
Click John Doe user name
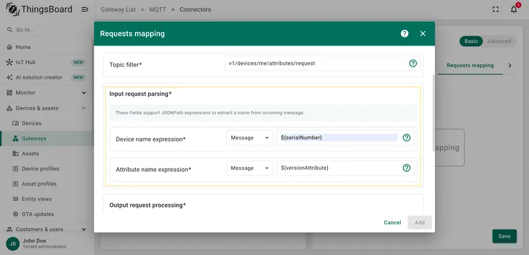(x=34, y=241)
